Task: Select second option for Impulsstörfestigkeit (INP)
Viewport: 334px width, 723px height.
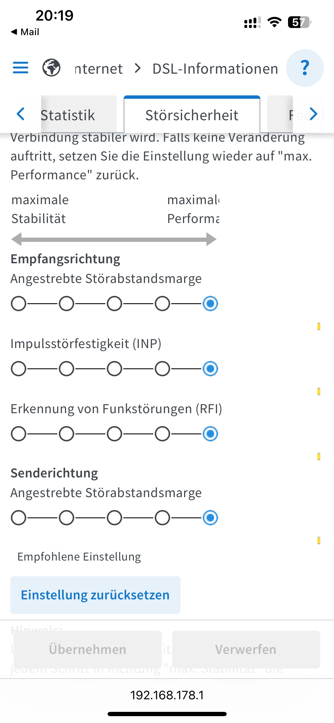Action: [67, 368]
